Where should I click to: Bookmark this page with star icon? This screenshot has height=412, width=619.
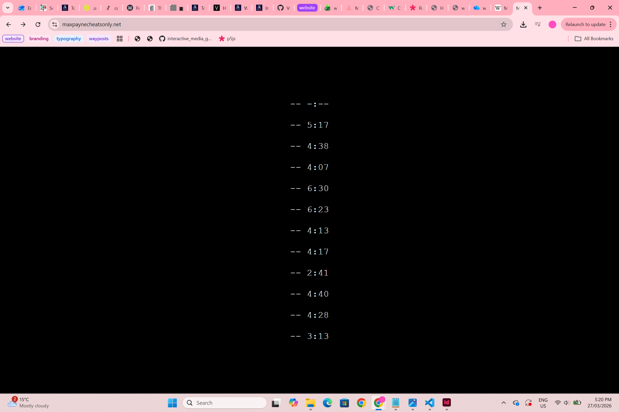tap(503, 24)
